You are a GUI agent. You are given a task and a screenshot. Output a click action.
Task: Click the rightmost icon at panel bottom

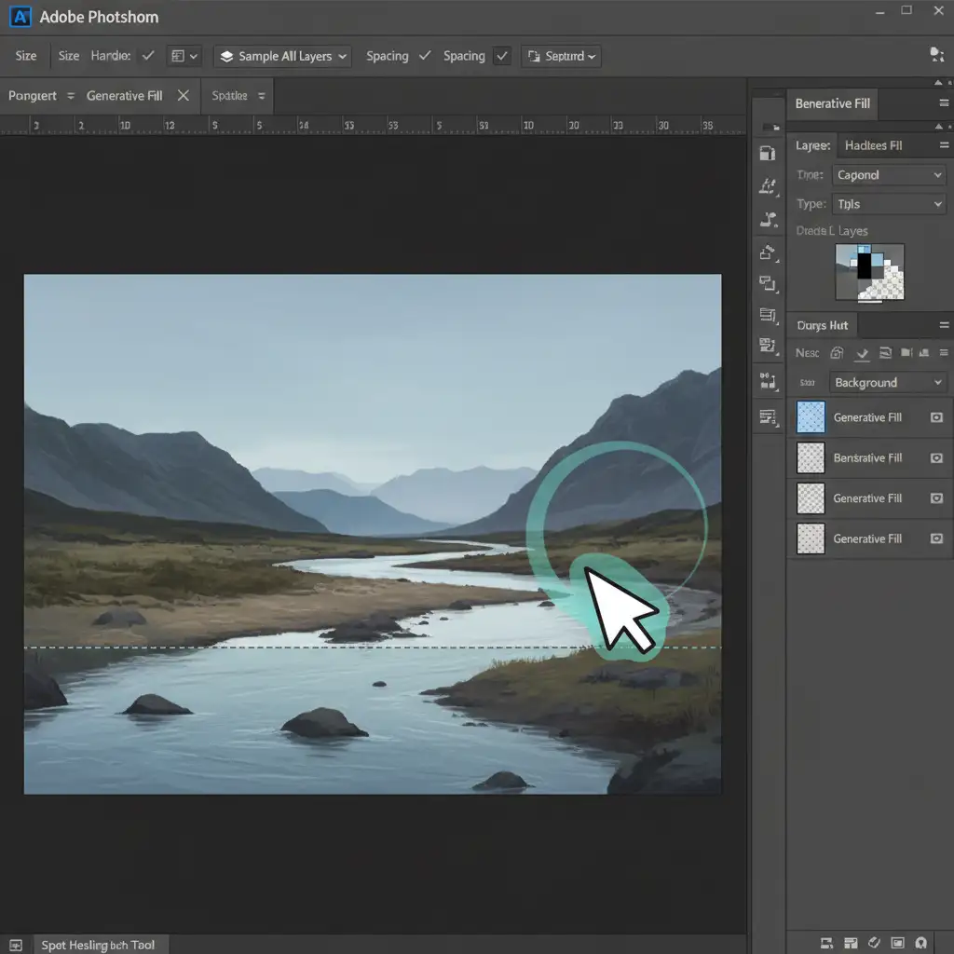(920, 943)
